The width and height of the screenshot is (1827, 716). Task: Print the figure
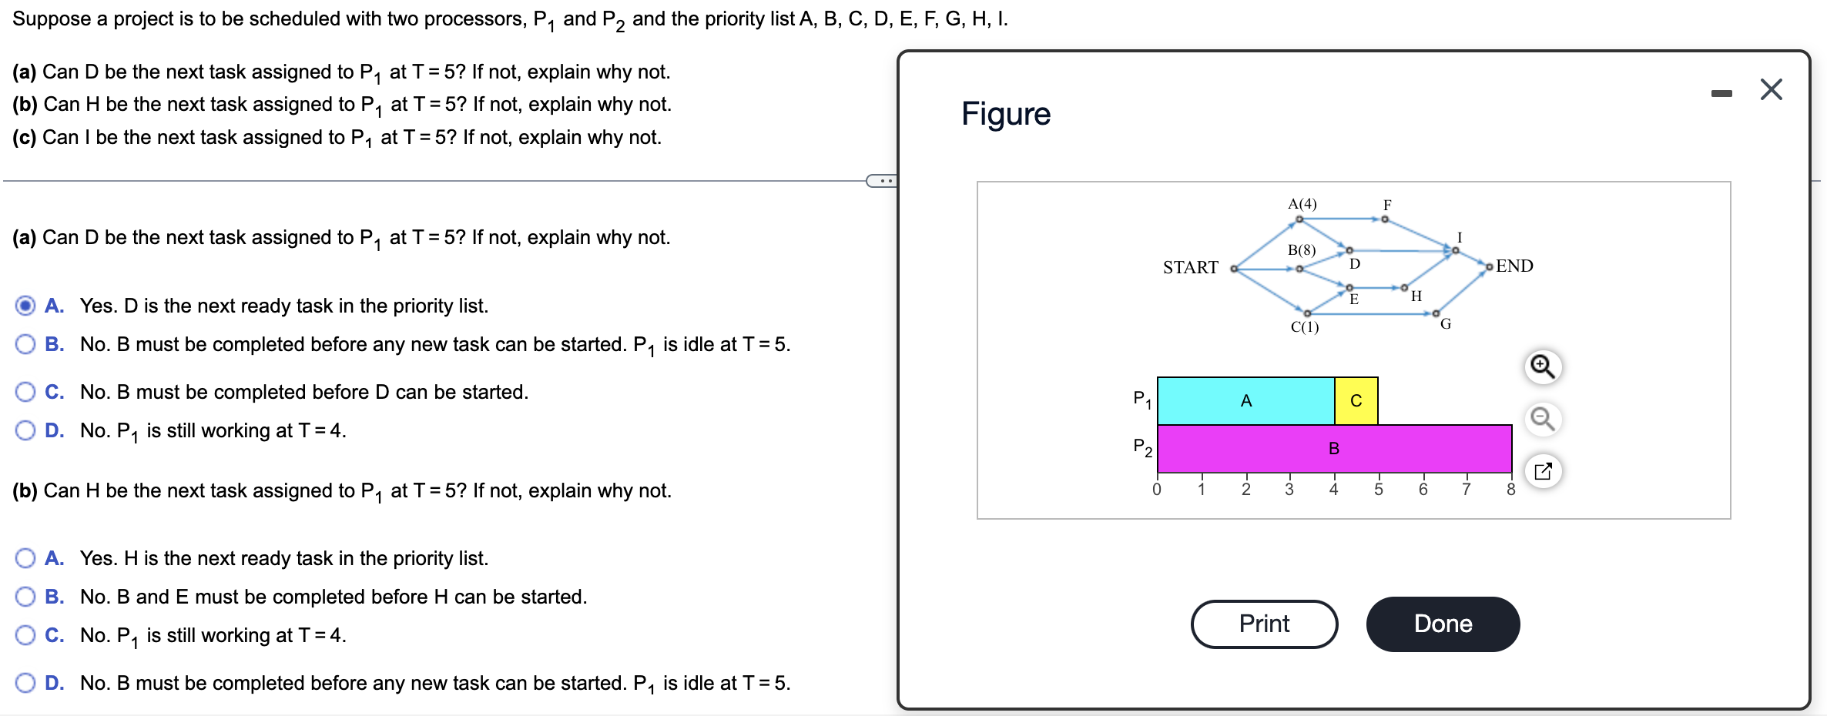1264,624
